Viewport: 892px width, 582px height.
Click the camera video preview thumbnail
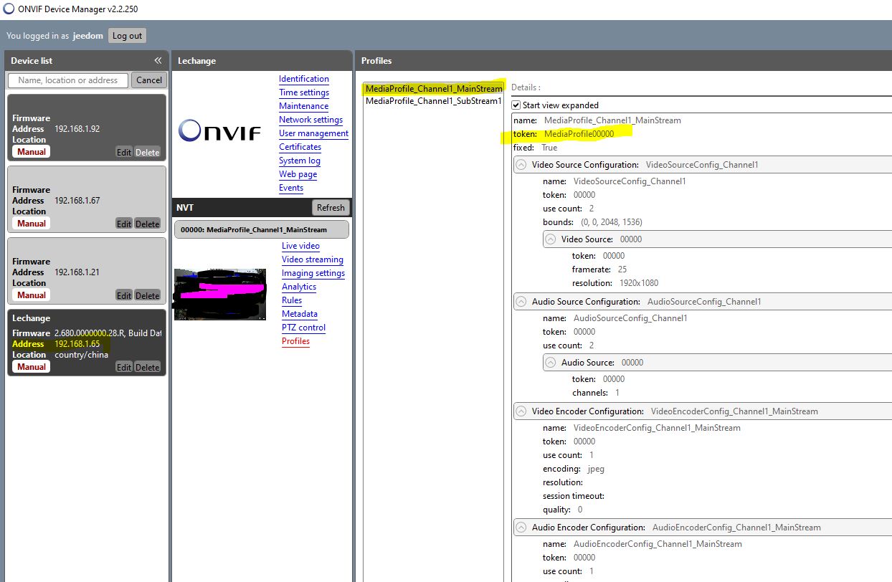(220, 295)
